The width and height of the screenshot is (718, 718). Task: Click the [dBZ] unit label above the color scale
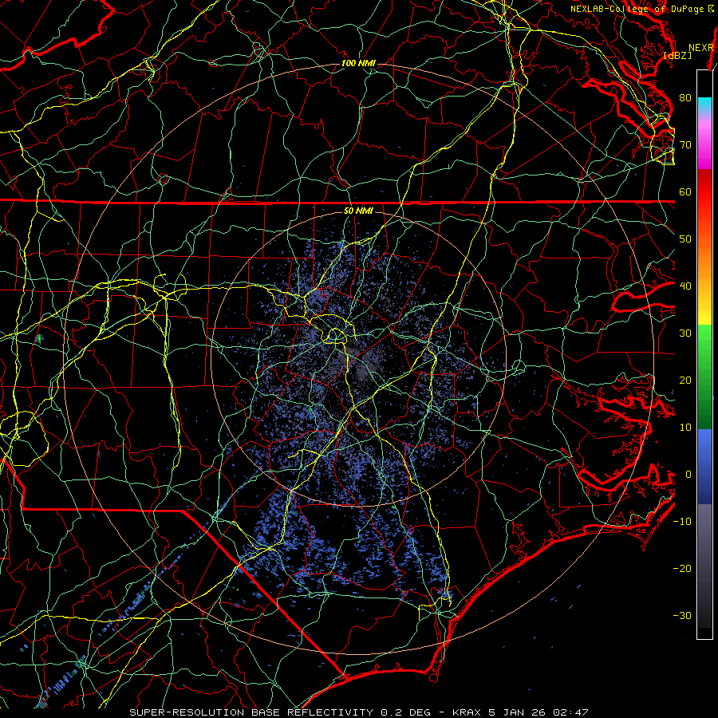[x=677, y=56]
